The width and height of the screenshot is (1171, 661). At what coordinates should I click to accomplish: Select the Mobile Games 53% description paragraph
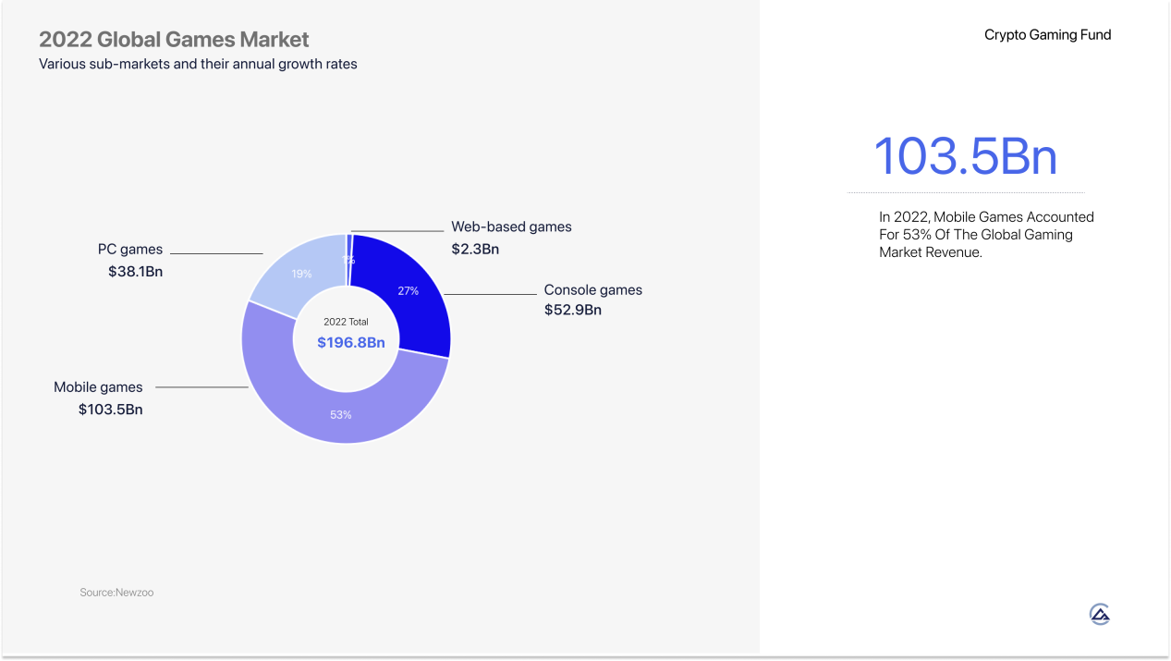click(x=986, y=234)
